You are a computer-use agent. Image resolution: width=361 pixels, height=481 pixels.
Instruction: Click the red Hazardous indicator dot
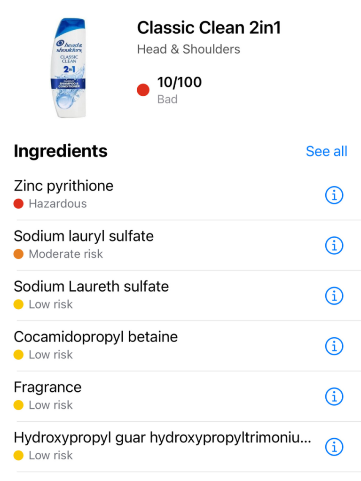pyautogui.click(x=19, y=204)
